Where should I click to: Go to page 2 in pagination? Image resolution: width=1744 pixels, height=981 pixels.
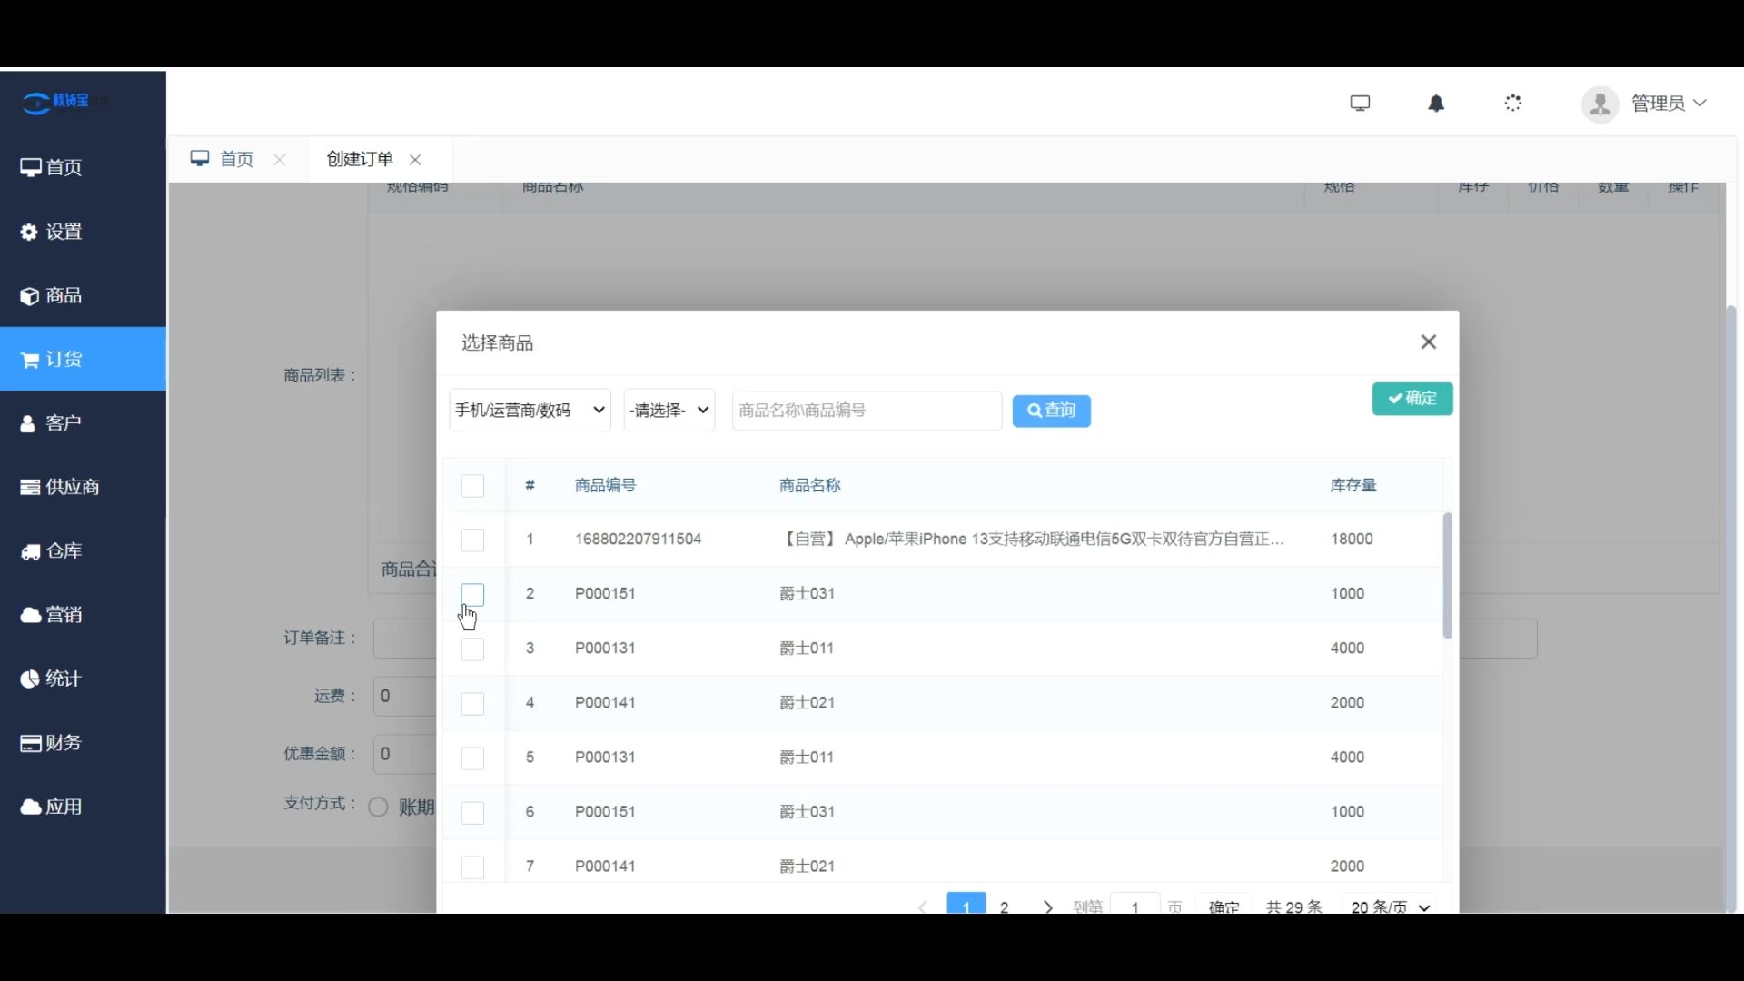[x=1005, y=907]
